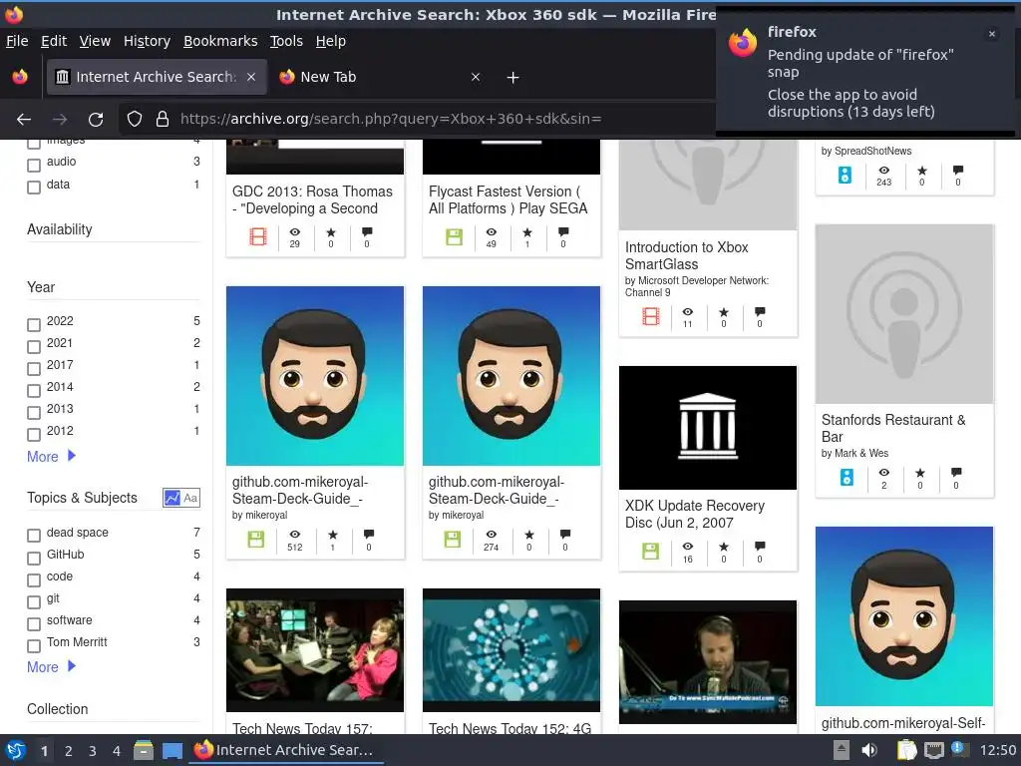Open the file manager from the taskbar
Image resolution: width=1021 pixels, height=766 pixels.
click(144, 750)
